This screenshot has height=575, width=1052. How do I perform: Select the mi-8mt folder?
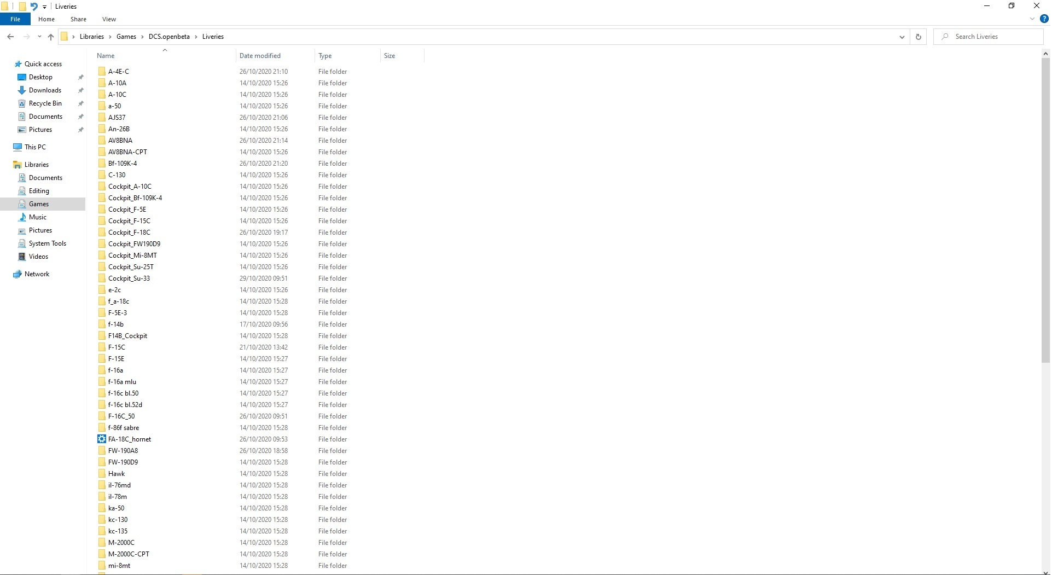point(119,566)
